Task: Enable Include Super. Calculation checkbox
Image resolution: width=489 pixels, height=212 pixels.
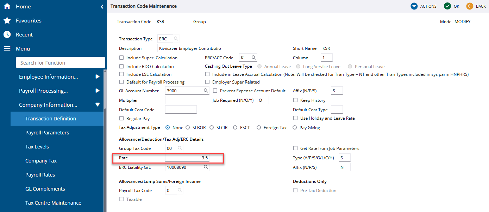Action: [x=121, y=58]
